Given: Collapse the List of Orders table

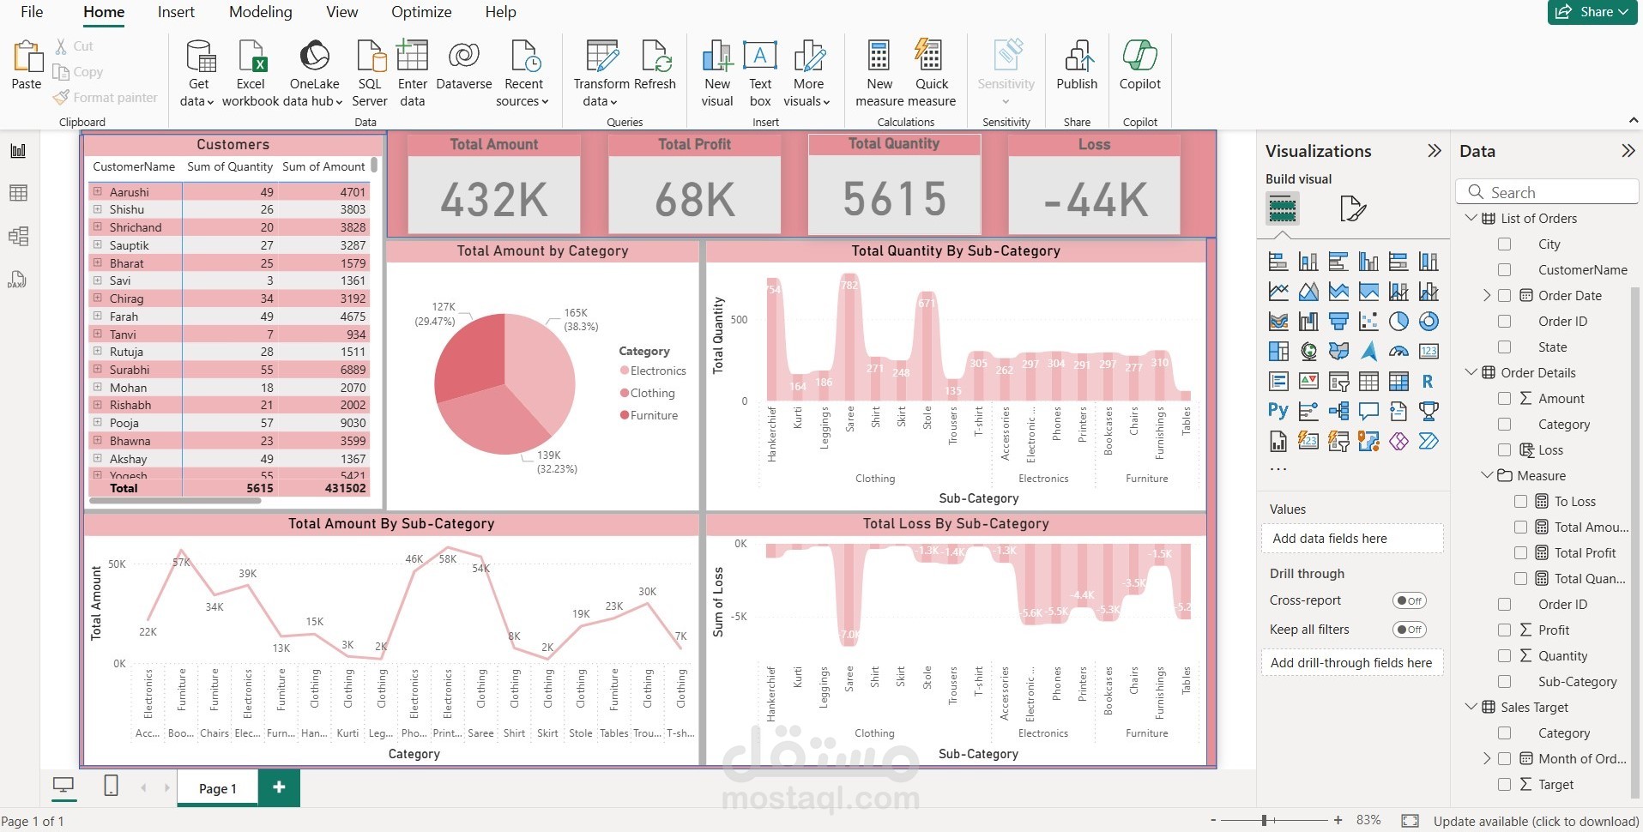Looking at the screenshot, I should (x=1471, y=218).
